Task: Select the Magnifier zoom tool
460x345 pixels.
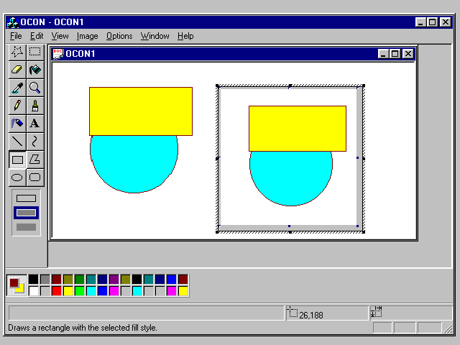Action: (34, 88)
